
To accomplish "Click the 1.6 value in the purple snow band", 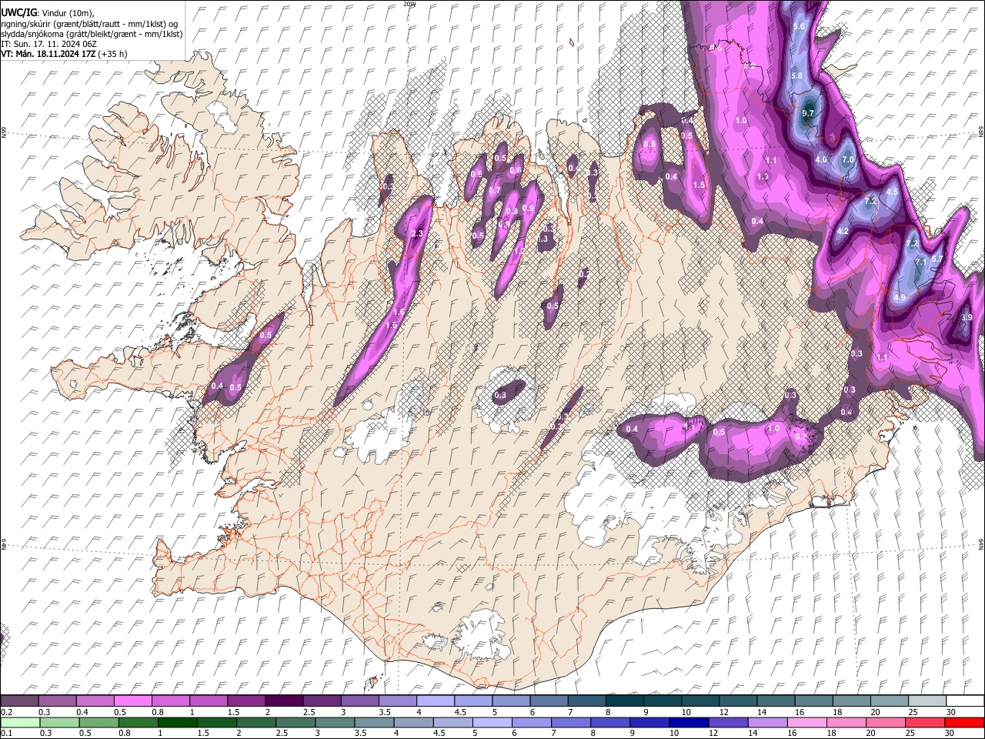I will coord(399,312).
